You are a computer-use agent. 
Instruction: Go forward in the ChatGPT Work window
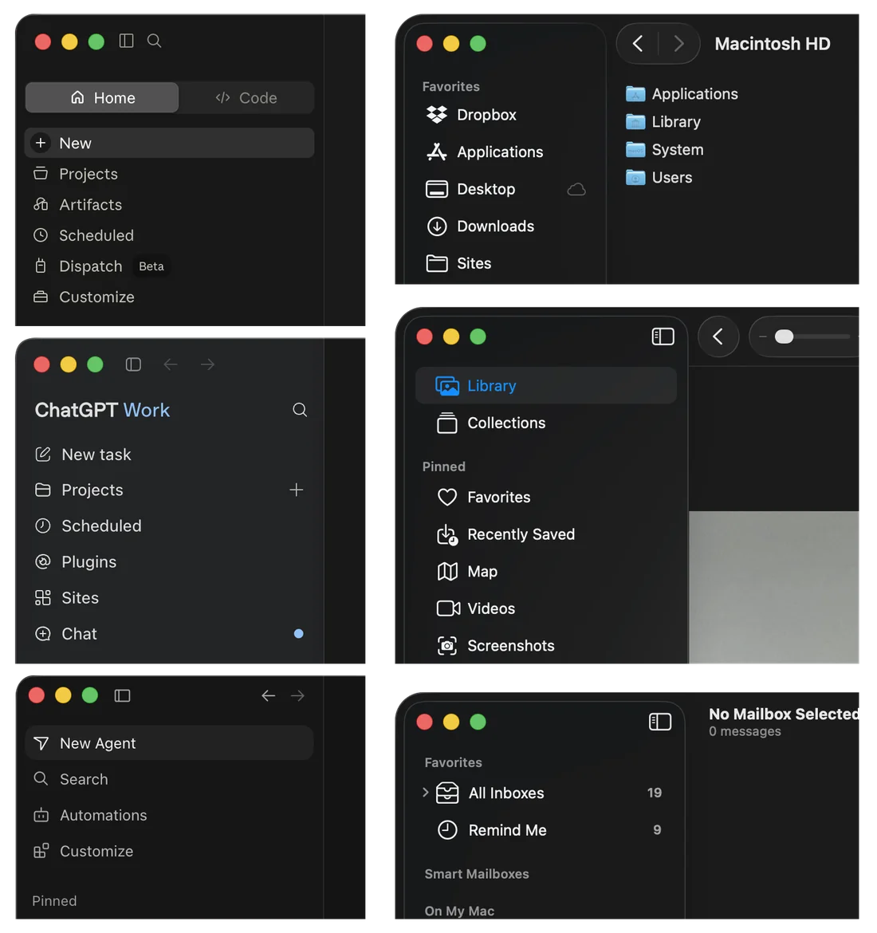click(207, 364)
